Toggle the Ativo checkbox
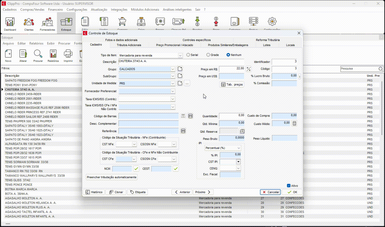Viewport: 385px width, 227px height. pyautogui.click(x=289, y=186)
